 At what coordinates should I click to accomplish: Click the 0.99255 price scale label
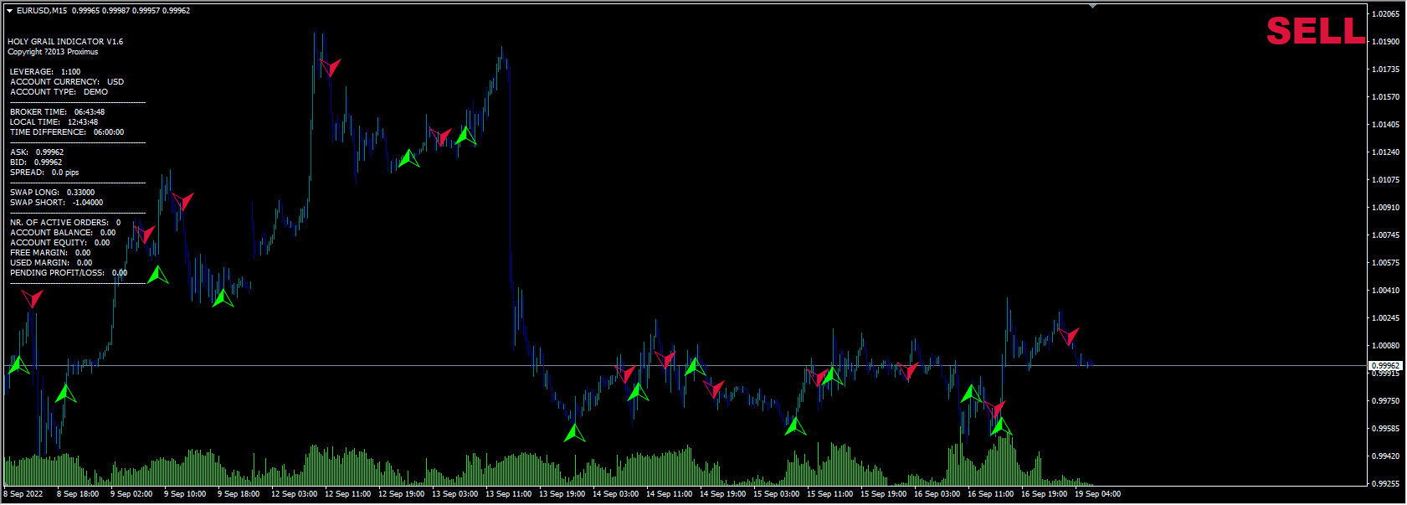(1386, 484)
